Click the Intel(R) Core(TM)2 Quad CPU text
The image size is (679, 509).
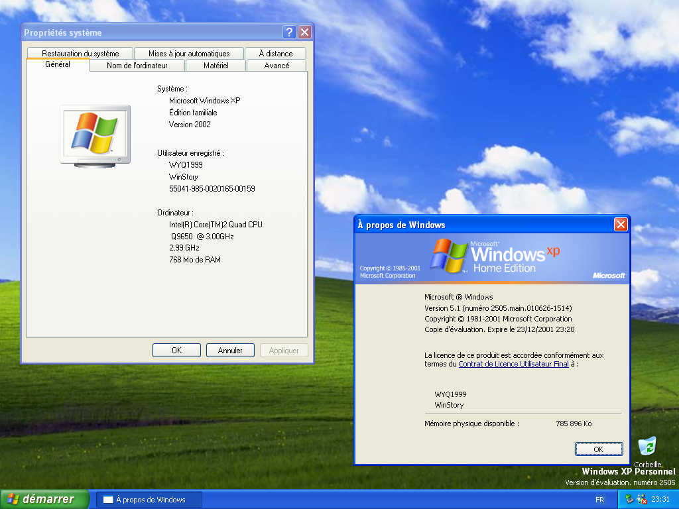216,224
